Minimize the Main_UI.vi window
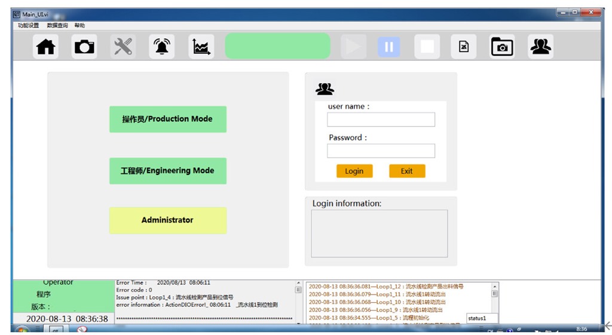This screenshot has height=335, width=612. (562, 13)
